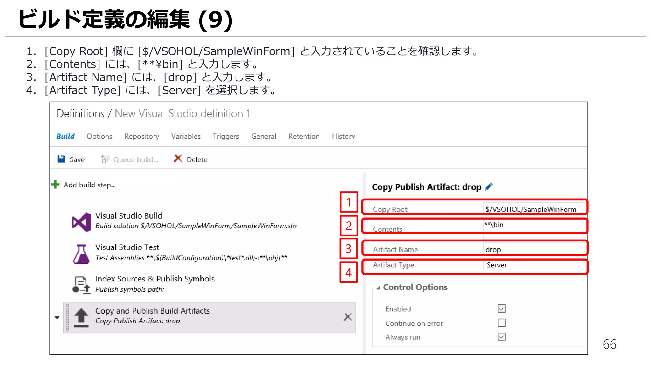This screenshot has width=651, height=366.
Task: Select the Visual Studio Build step icon
Action: 81,222
